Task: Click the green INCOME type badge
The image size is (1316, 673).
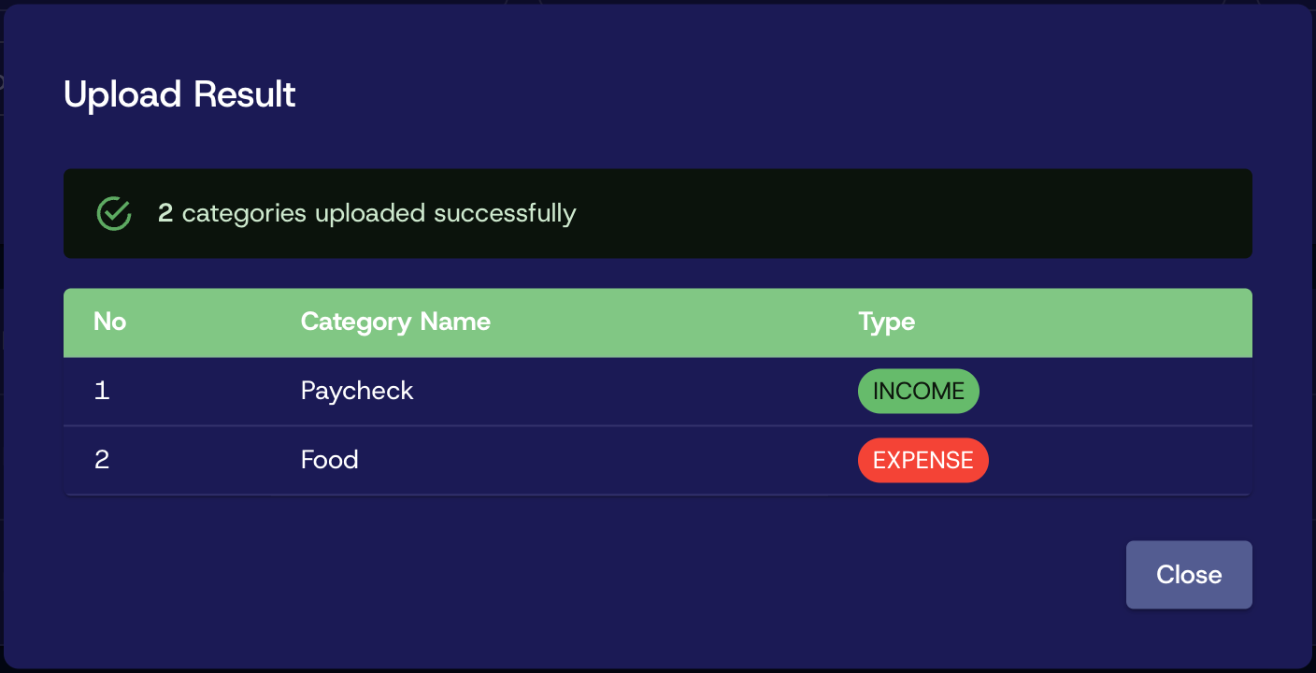Action: [918, 392]
